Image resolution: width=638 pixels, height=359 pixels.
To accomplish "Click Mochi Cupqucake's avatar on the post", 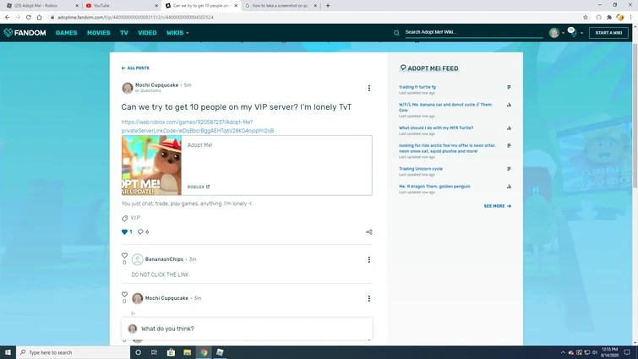I will tap(128, 87).
